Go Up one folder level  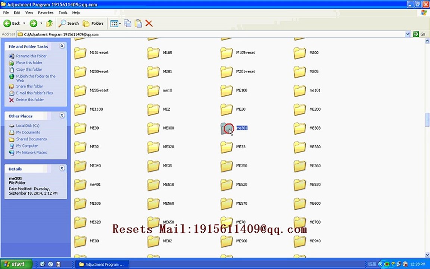(49, 23)
